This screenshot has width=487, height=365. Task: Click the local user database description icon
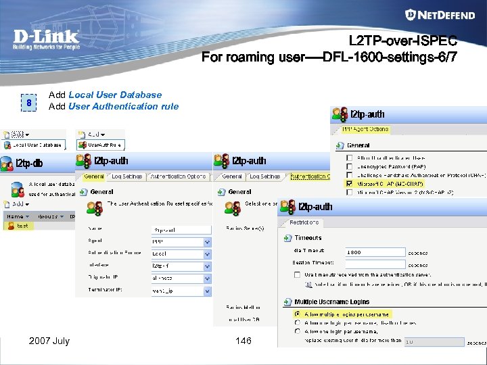tap(18, 190)
